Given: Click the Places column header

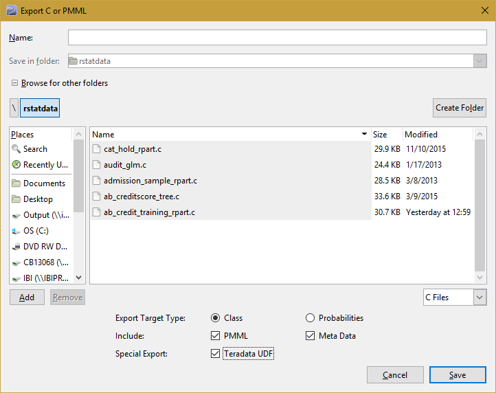Looking at the screenshot, I should click(x=41, y=134).
